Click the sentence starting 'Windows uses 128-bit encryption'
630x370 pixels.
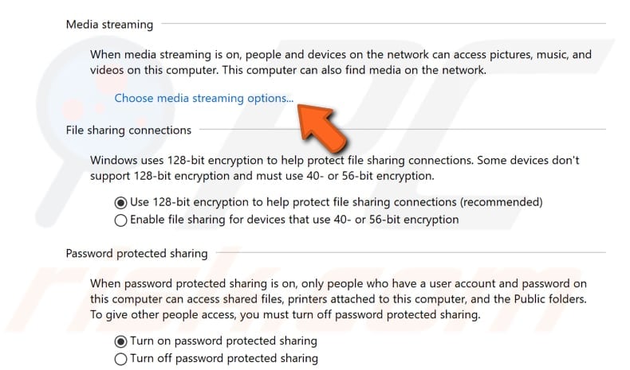coord(282,161)
